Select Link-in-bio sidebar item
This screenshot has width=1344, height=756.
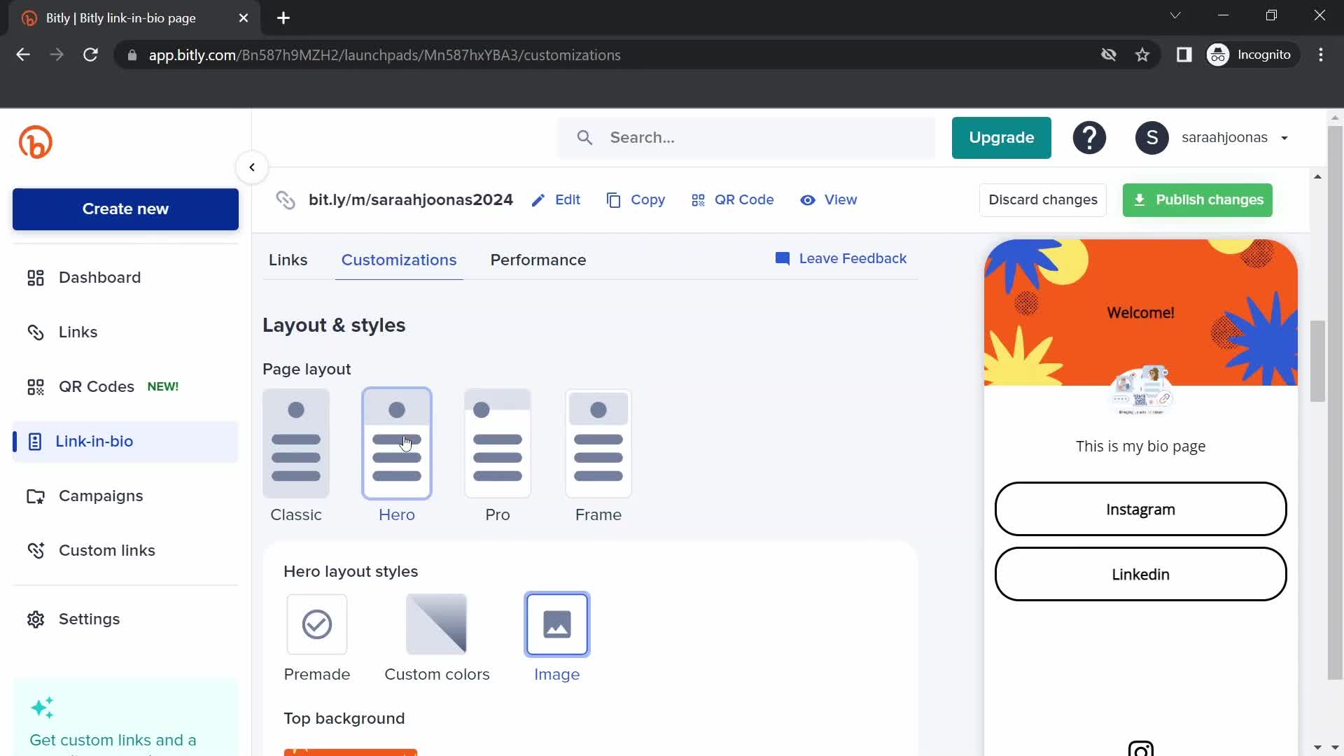tap(126, 441)
